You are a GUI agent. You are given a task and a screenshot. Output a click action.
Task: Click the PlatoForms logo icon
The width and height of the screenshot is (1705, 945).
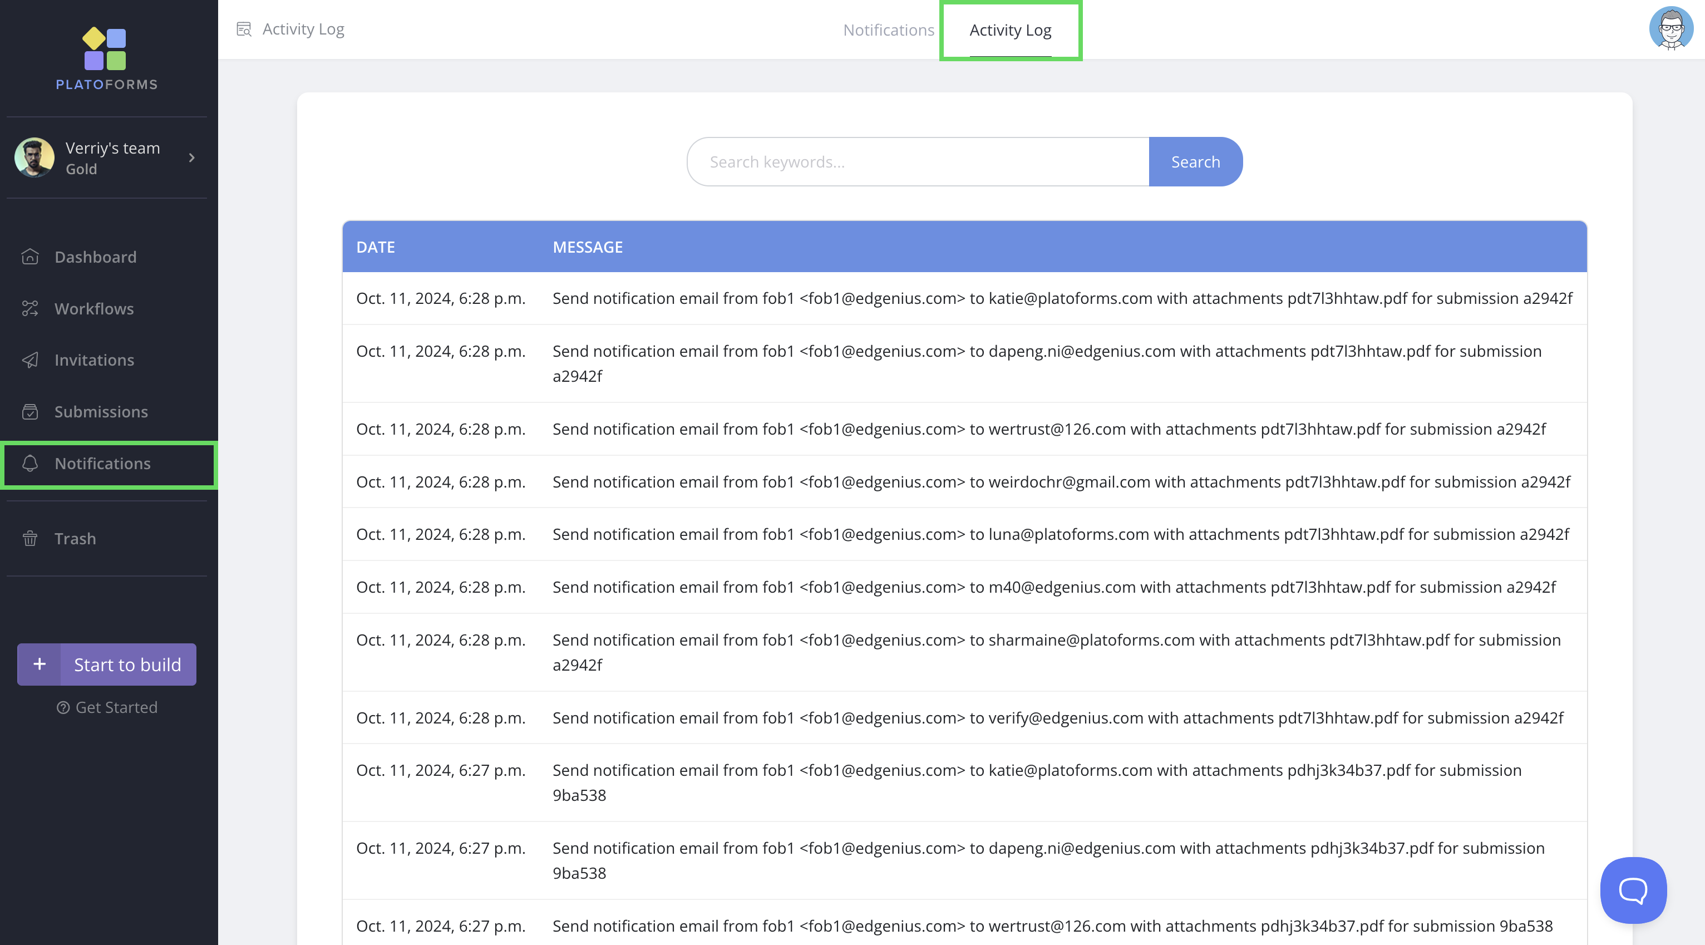[105, 49]
